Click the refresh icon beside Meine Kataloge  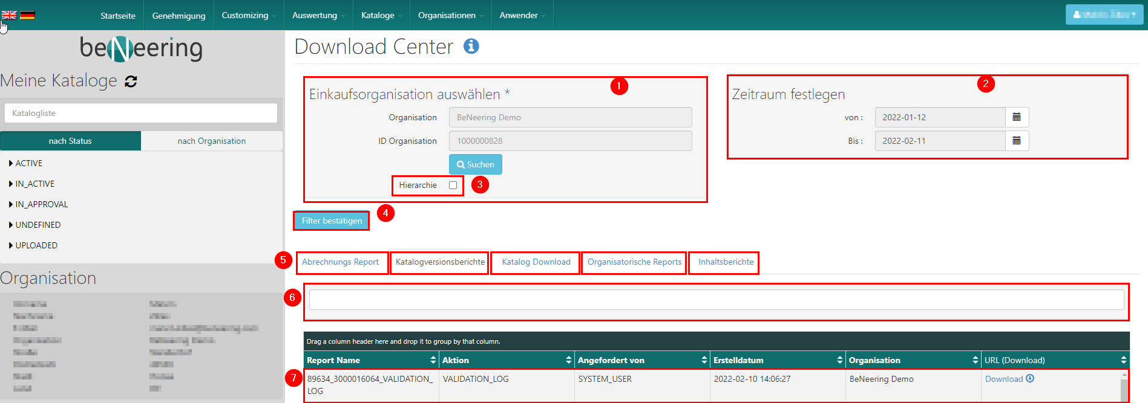(131, 82)
